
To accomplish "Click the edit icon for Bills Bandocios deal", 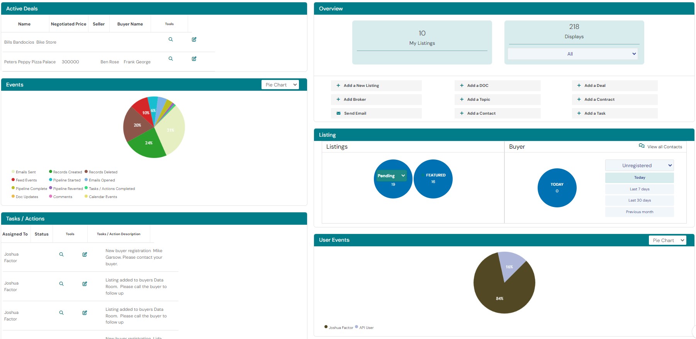I will tap(194, 39).
